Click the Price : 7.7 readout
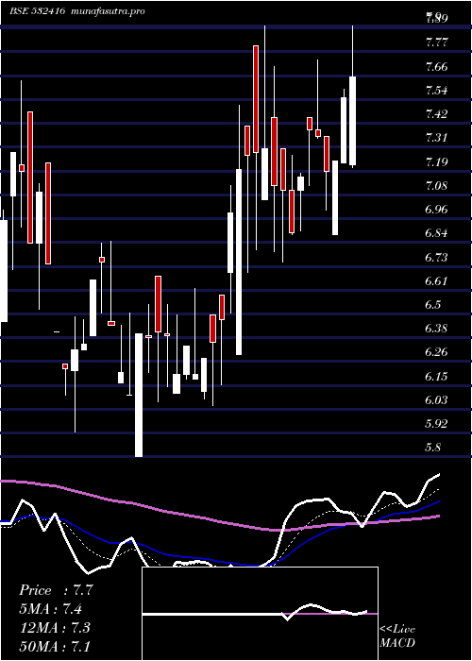This screenshot has width=472, height=661. 55,590
